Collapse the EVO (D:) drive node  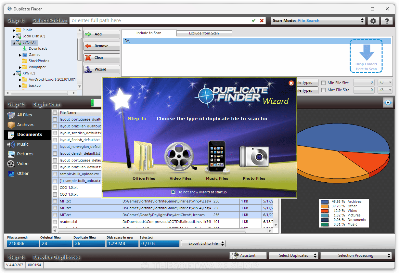[x=14, y=43]
